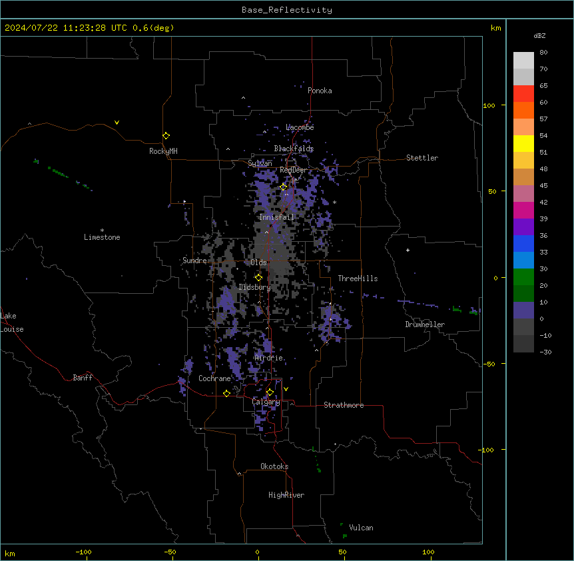
Task: Click the RockyMH label
Action: [x=163, y=151]
